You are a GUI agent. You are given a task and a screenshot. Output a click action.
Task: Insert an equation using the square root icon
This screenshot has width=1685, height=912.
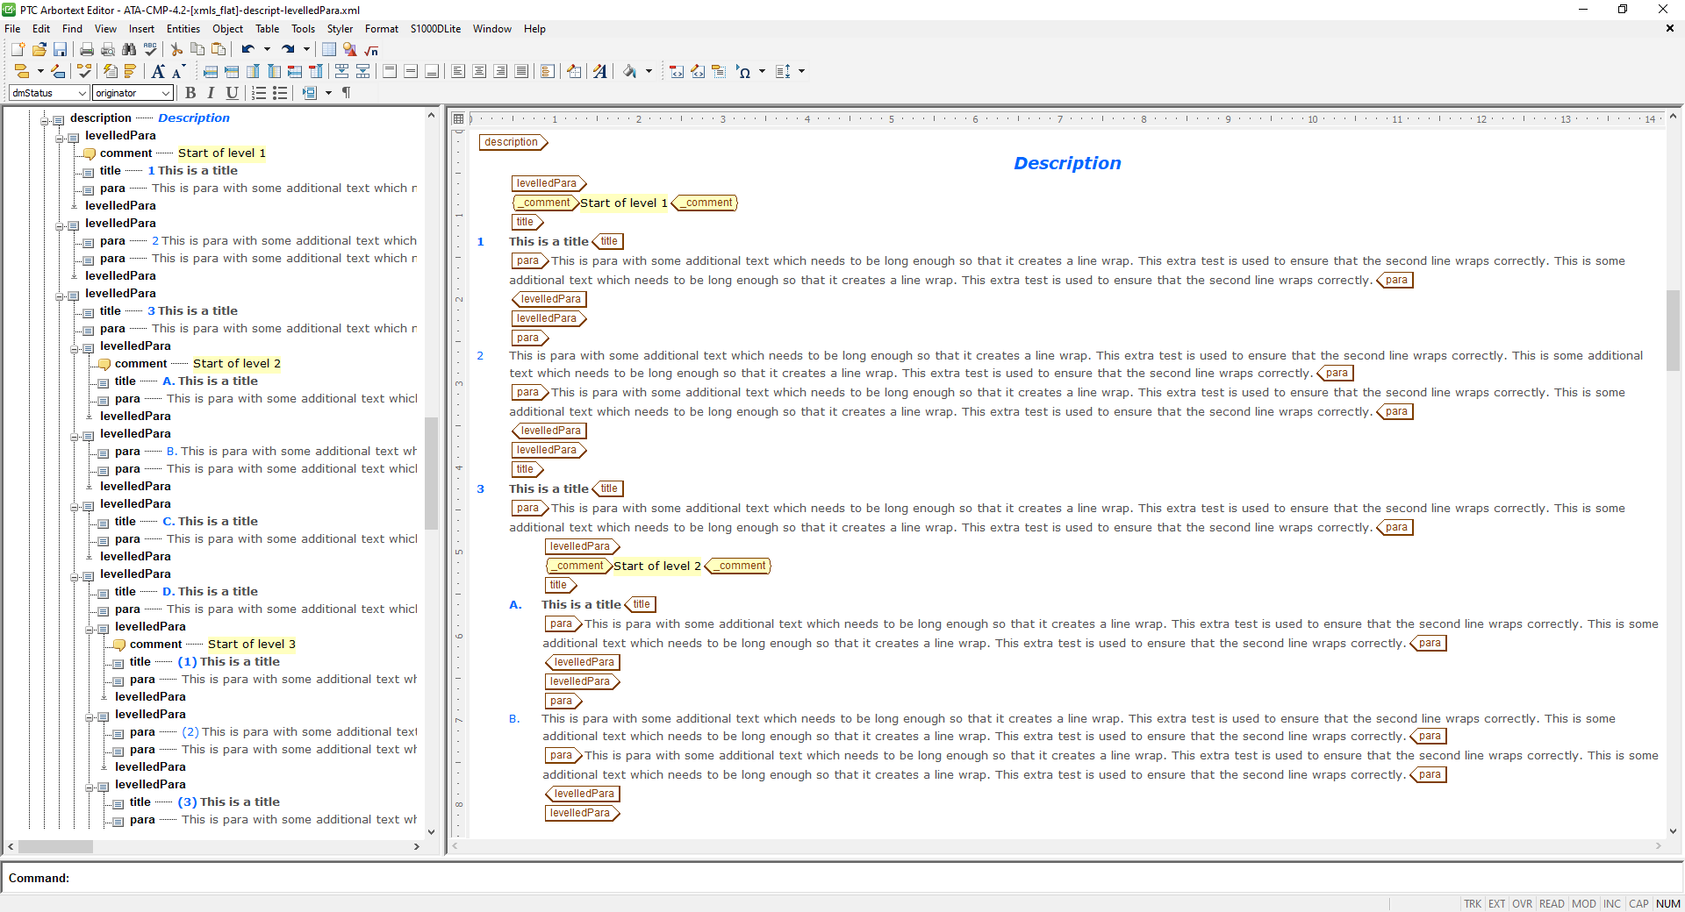[370, 50]
